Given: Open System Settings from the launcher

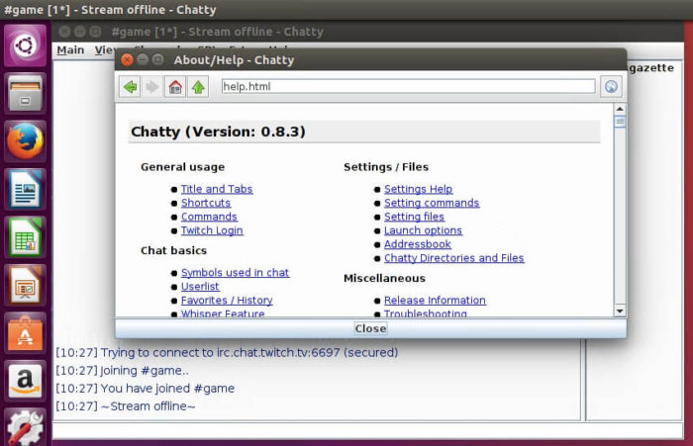Looking at the screenshot, I should 25,427.
